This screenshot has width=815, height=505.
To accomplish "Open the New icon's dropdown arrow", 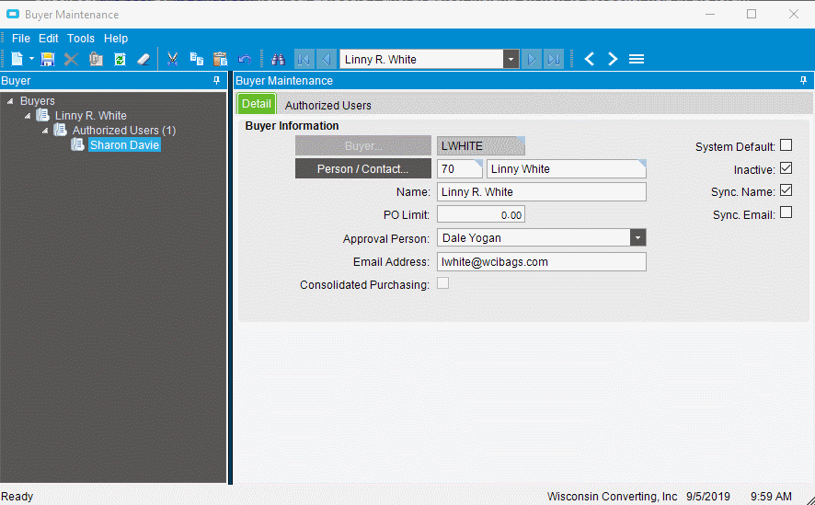I will pyautogui.click(x=31, y=59).
